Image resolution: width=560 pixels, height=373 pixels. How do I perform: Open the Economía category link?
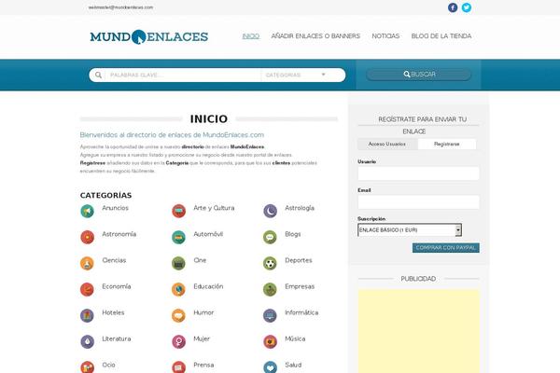117,286
